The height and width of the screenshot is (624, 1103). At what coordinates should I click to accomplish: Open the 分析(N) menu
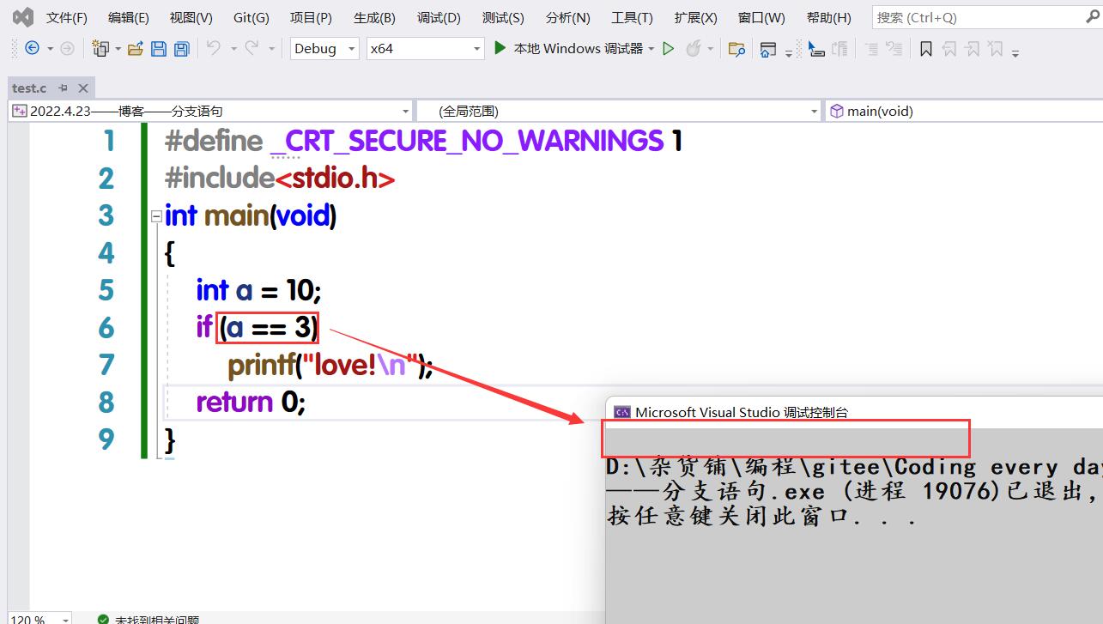[567, 17]
